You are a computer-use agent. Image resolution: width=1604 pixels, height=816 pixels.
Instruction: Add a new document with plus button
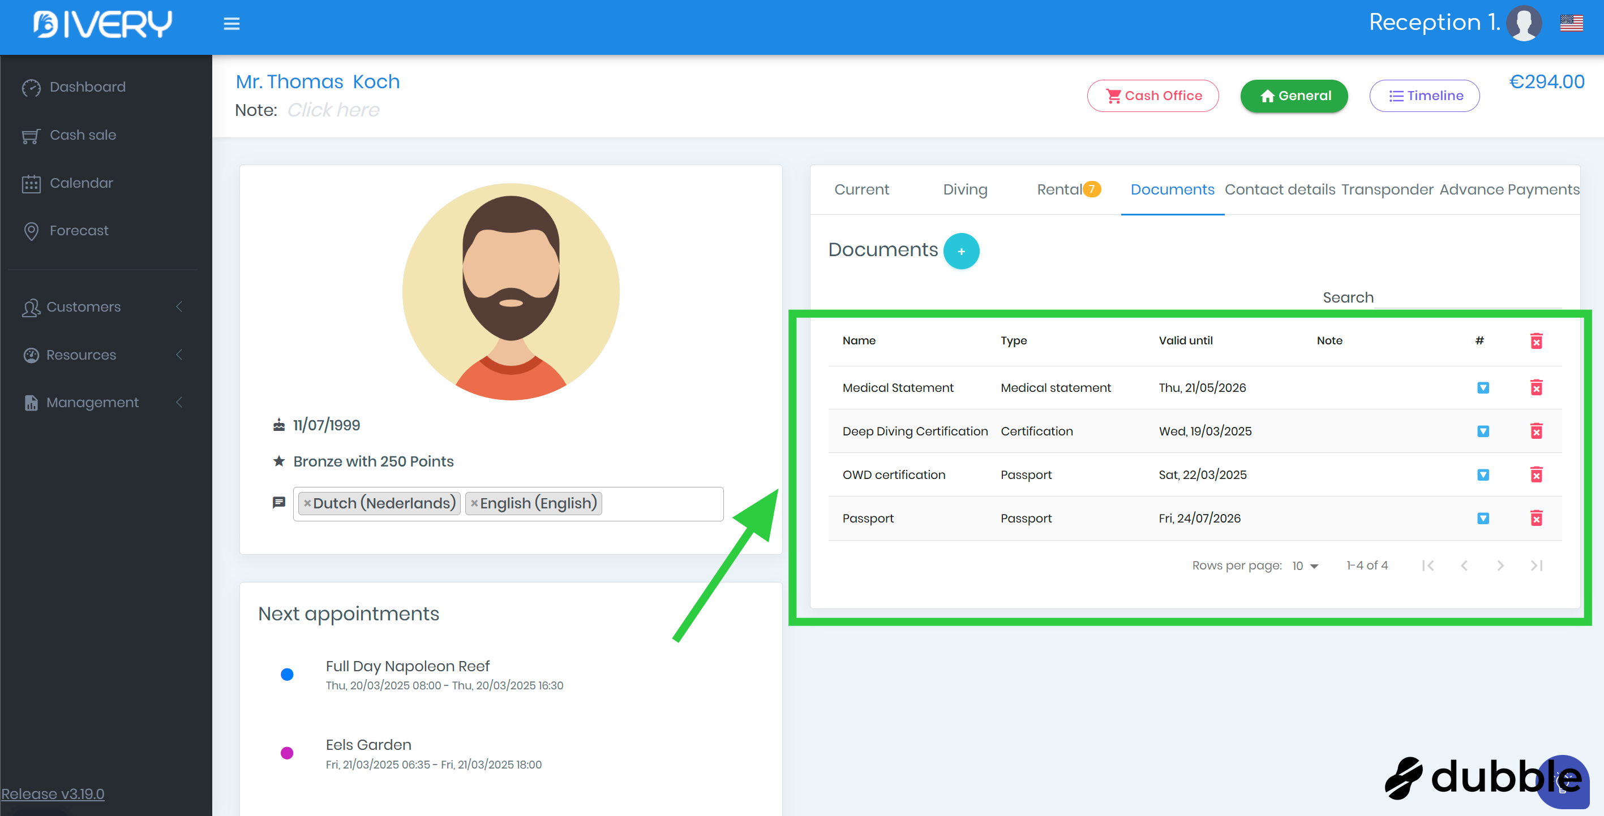pyautogui.click(x=961, y=251)
